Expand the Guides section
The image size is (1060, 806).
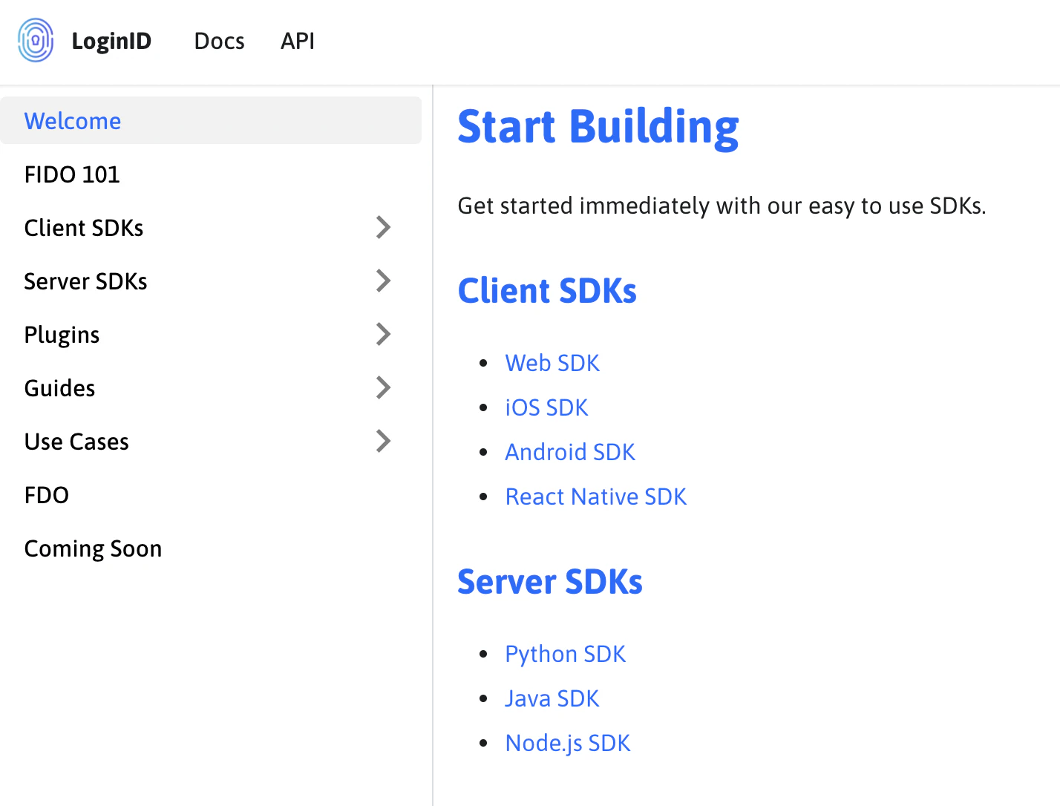(x=59, y=387)
